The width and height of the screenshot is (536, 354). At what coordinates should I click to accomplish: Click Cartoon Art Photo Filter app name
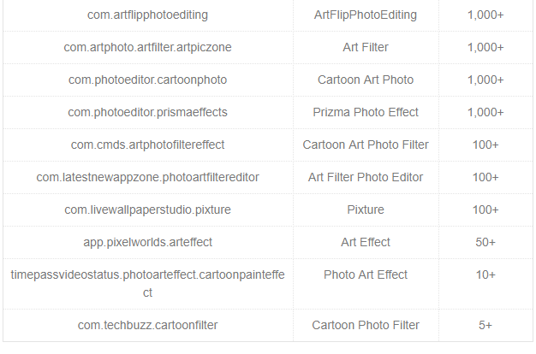tap(366, 145)
